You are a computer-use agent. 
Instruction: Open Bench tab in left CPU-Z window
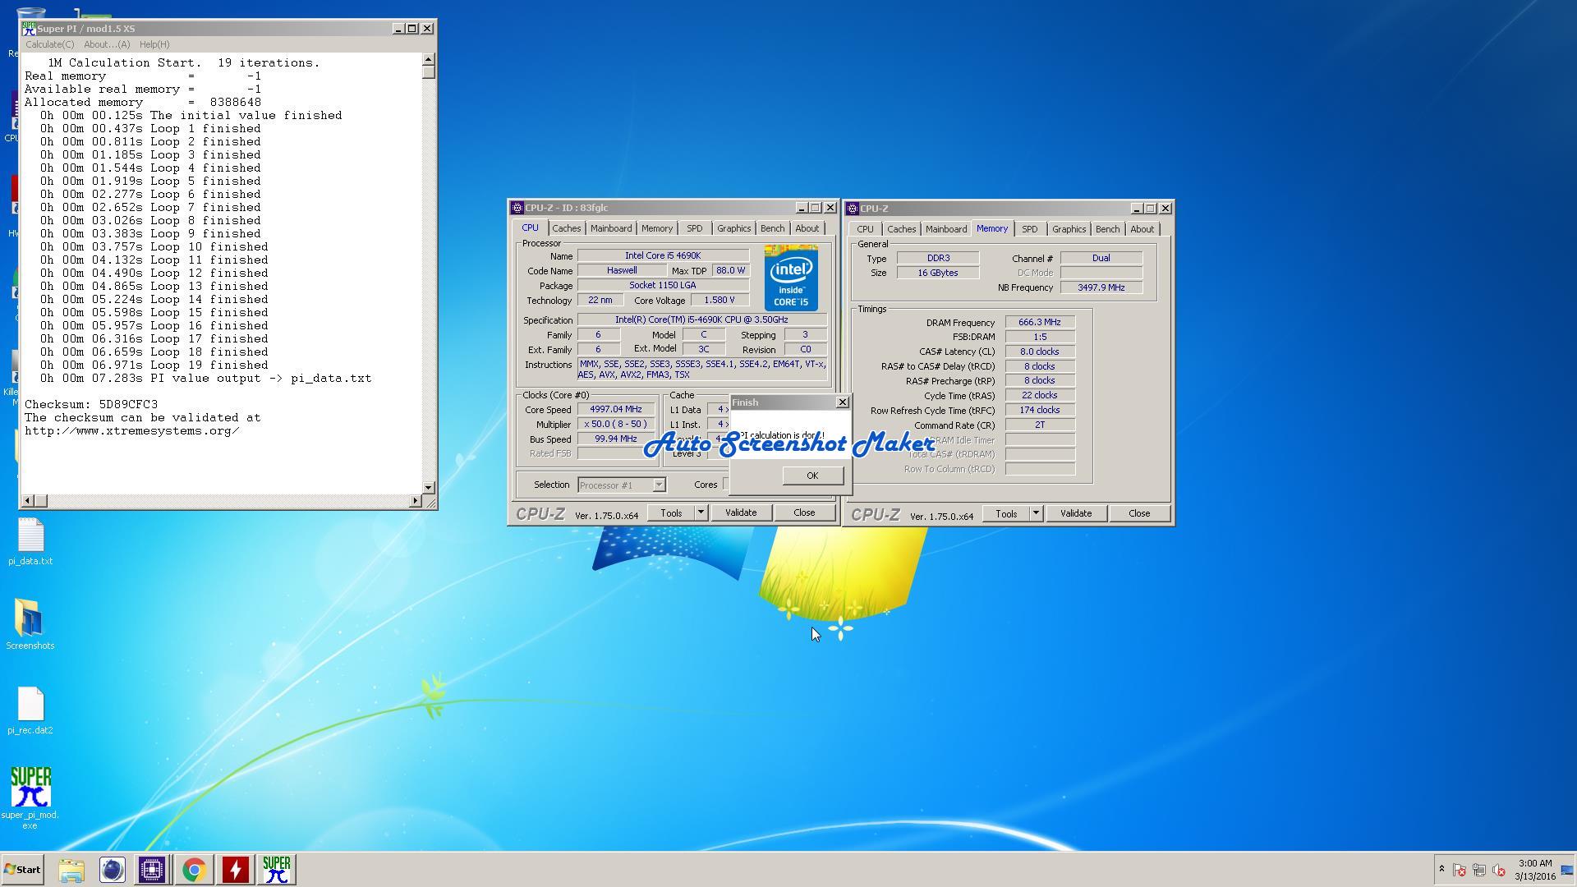772,228
